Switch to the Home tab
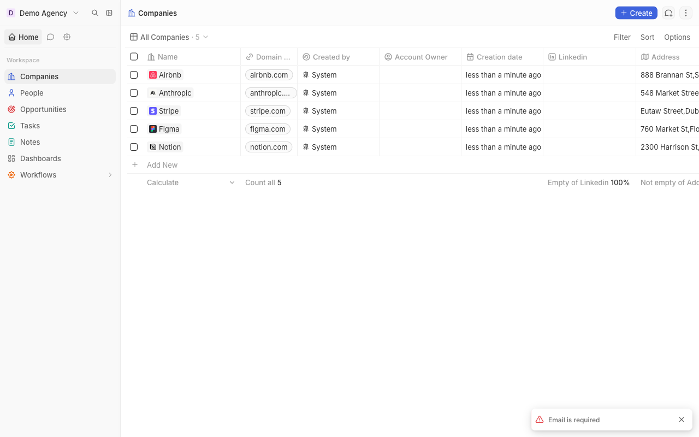Screen dimensions: 699x437 point(23,37)
